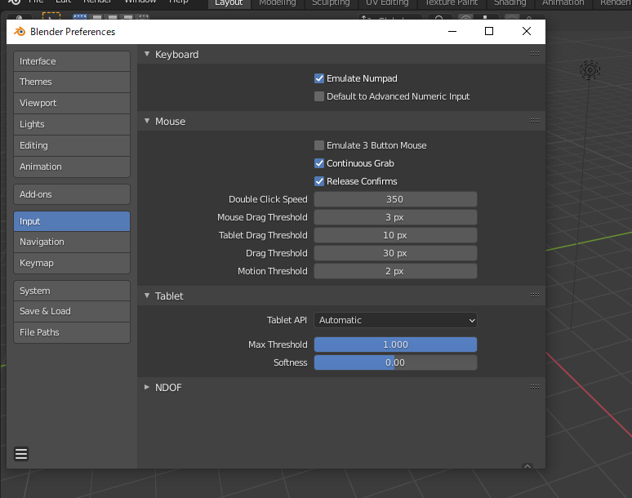Enable Emulate 3 Button Mouse
Screen dimensions: 632x498
(x=319, y=145)
